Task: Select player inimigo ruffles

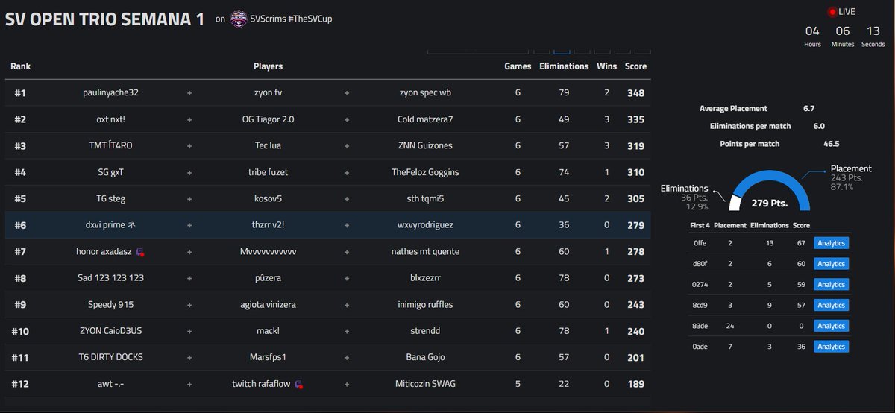Action: coord(425,304)
